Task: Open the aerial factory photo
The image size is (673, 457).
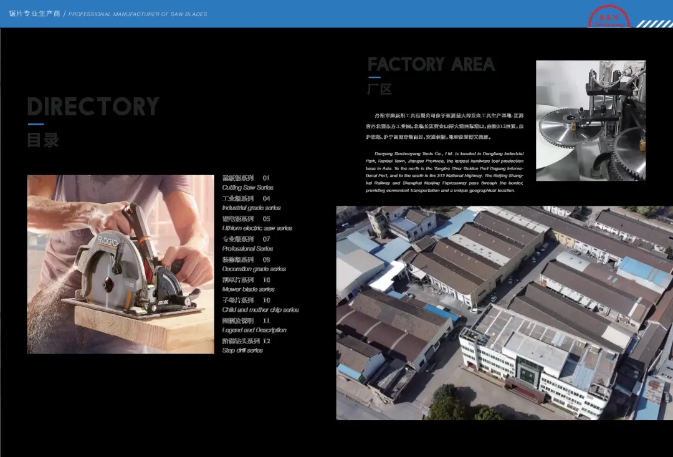Action: [504, 312]
